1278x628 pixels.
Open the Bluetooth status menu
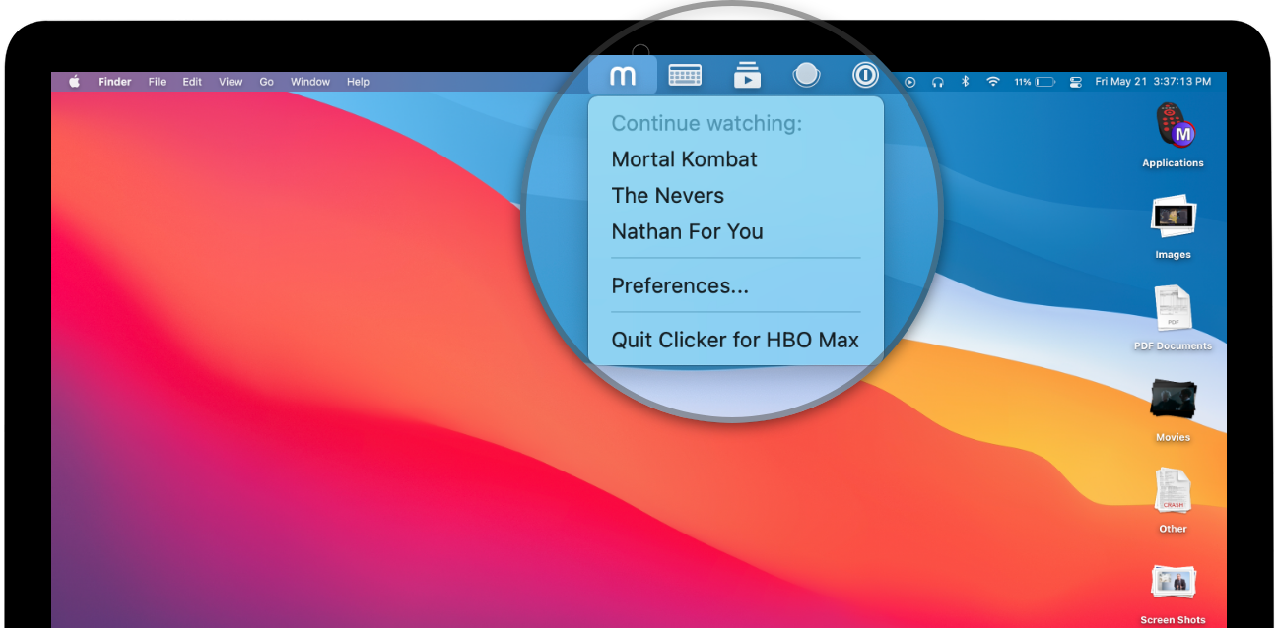966,82
